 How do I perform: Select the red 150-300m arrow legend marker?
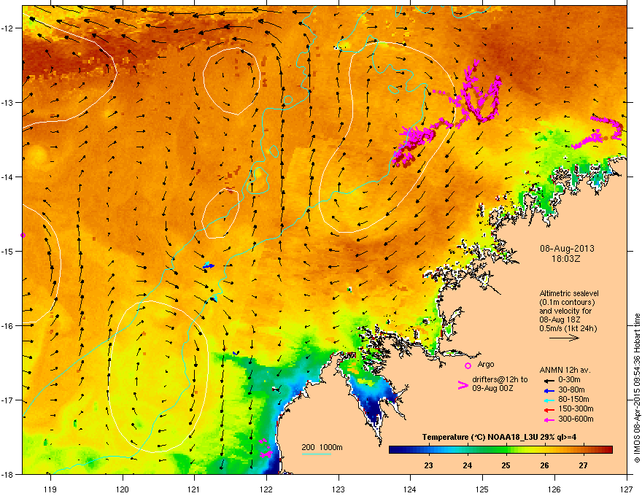point(549,410)
